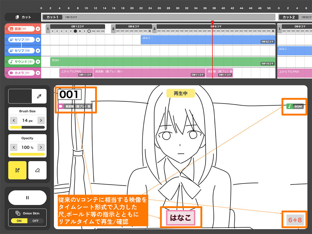Click plus icon on セリフ 01 track
Viewport: 312px width, 234px height.
(x=38, y=40)
